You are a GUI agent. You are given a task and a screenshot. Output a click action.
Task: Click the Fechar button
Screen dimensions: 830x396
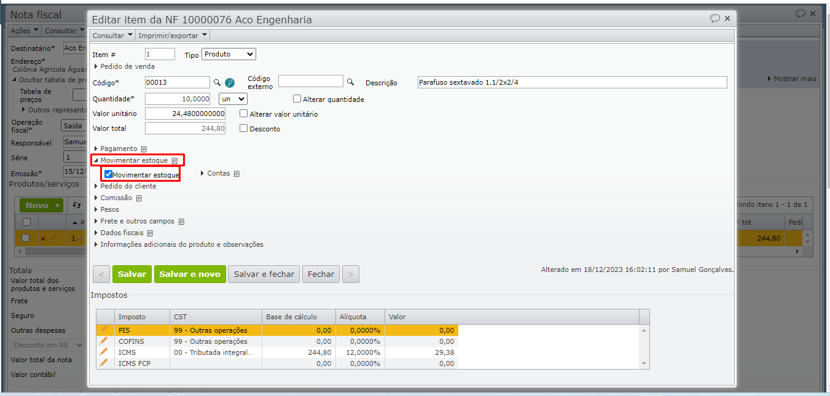click(x=321, y=274)
